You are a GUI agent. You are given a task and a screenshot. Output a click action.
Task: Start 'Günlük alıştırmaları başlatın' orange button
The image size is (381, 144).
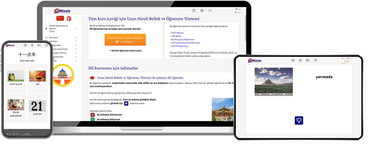click(x=125, y=40)
